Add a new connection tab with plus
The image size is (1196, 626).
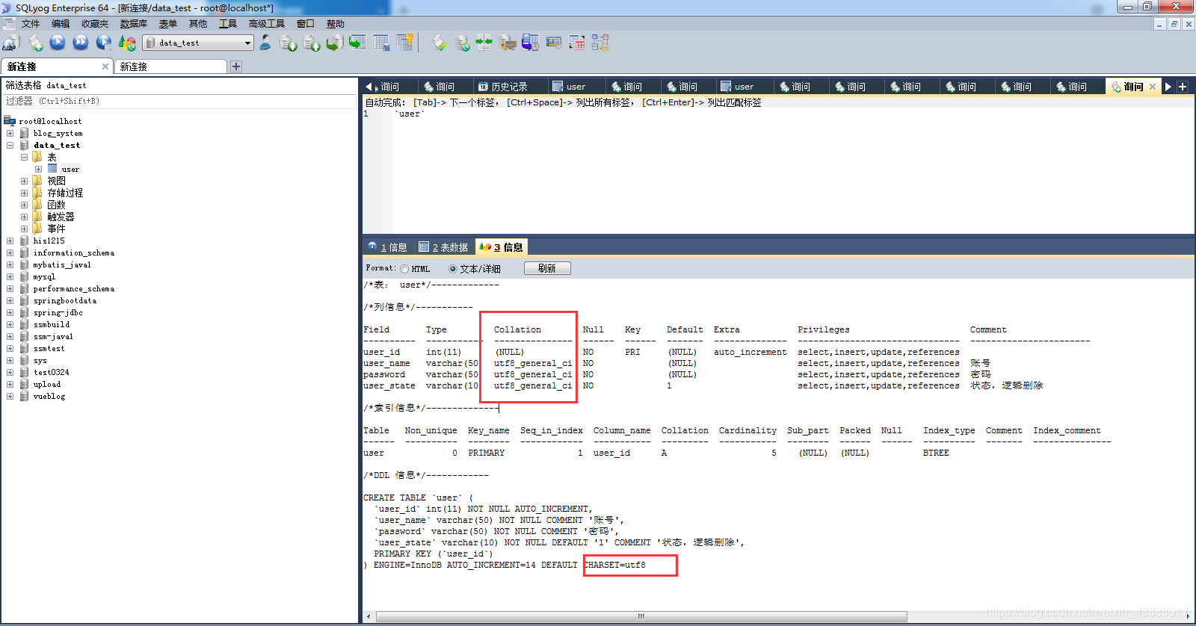pyautogui.click(x=236, y=66)
